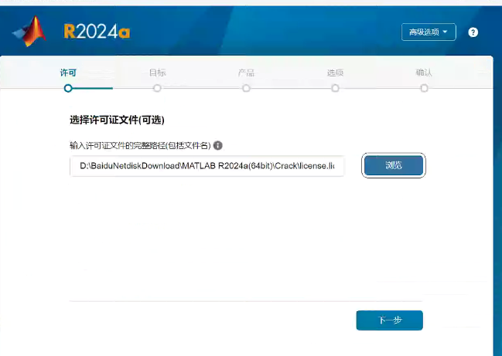Click the 下一步 button to continue
The image size is (502, 356).
389,320
